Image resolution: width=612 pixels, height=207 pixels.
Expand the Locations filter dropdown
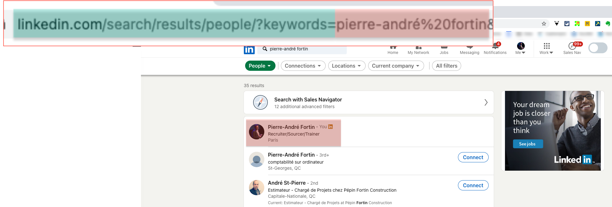click(346, 66)
